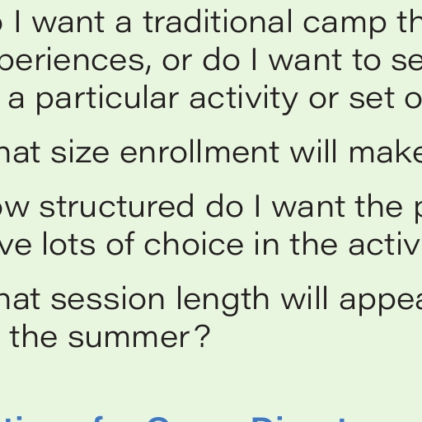Click the word "session"
The height and width of the screenshot is (422, 422).
pyautogui.click(x=108, y=298)
